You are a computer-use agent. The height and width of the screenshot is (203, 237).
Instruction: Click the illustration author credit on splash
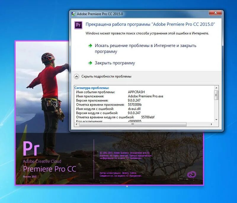point(118,173)
